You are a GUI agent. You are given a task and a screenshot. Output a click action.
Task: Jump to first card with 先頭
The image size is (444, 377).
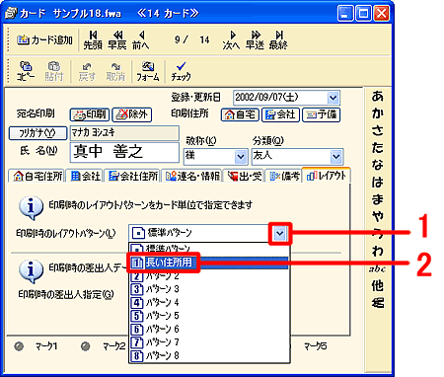[x=93, y=40]
